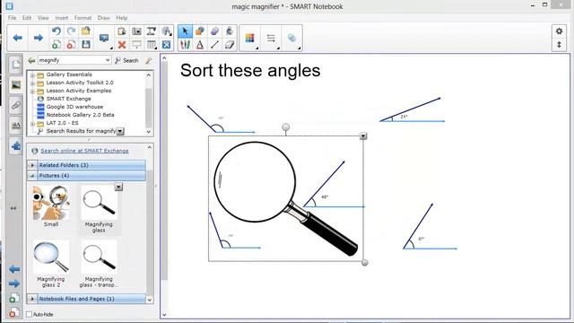This screenshot has height=323, width=574.
Task: Choose the Line tool
Action: point(215,45)
